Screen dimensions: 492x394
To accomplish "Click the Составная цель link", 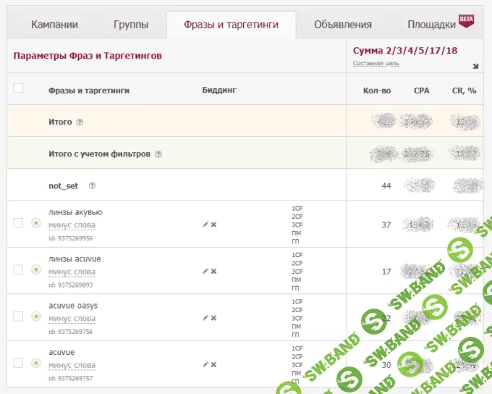I will 376,63.
